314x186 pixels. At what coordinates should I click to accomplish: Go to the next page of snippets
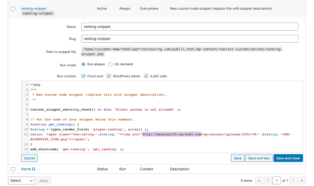point(293,181)
